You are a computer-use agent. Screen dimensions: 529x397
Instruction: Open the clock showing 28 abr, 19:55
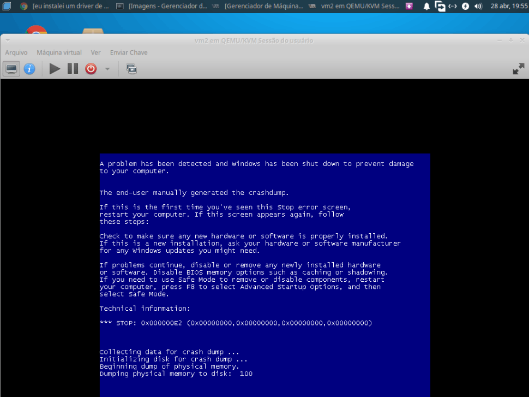pos(509,6)
